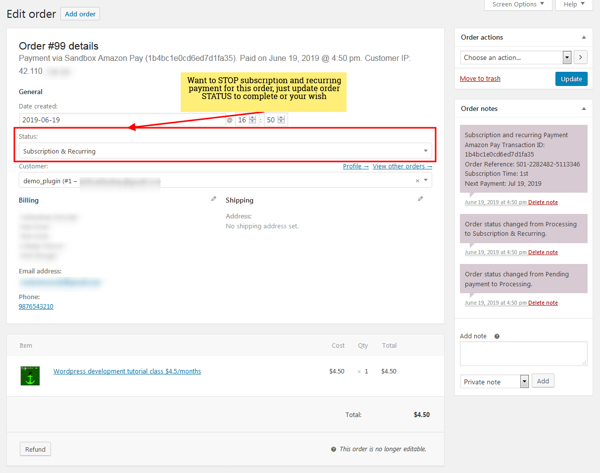Open the Status dropdown
The height and width of the screenshot is (473, 600).
coord(225,151)
